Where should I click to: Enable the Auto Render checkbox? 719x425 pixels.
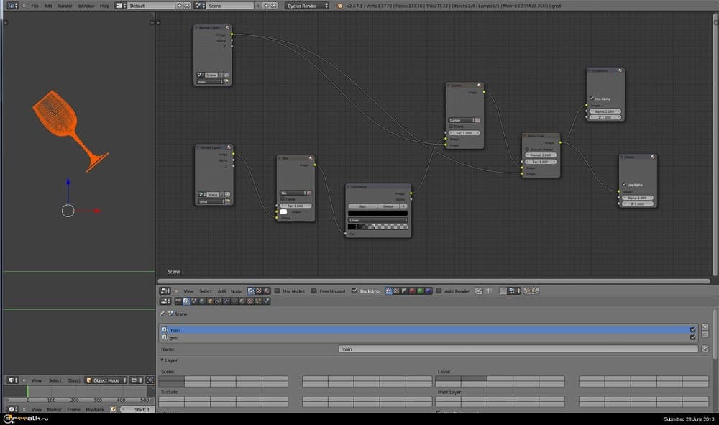pos(439,291)
